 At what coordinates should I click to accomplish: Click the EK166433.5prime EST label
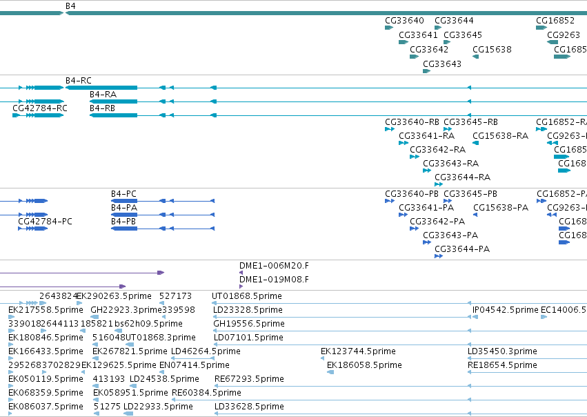(x=46, y=351)
